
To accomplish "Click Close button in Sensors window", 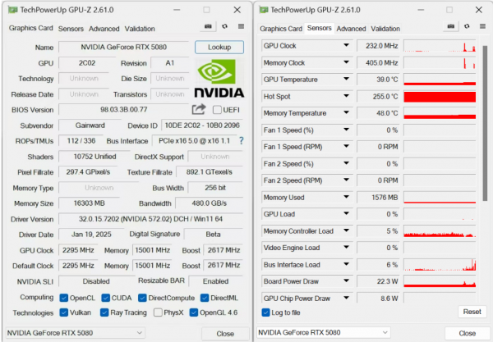I will [467, 333].
